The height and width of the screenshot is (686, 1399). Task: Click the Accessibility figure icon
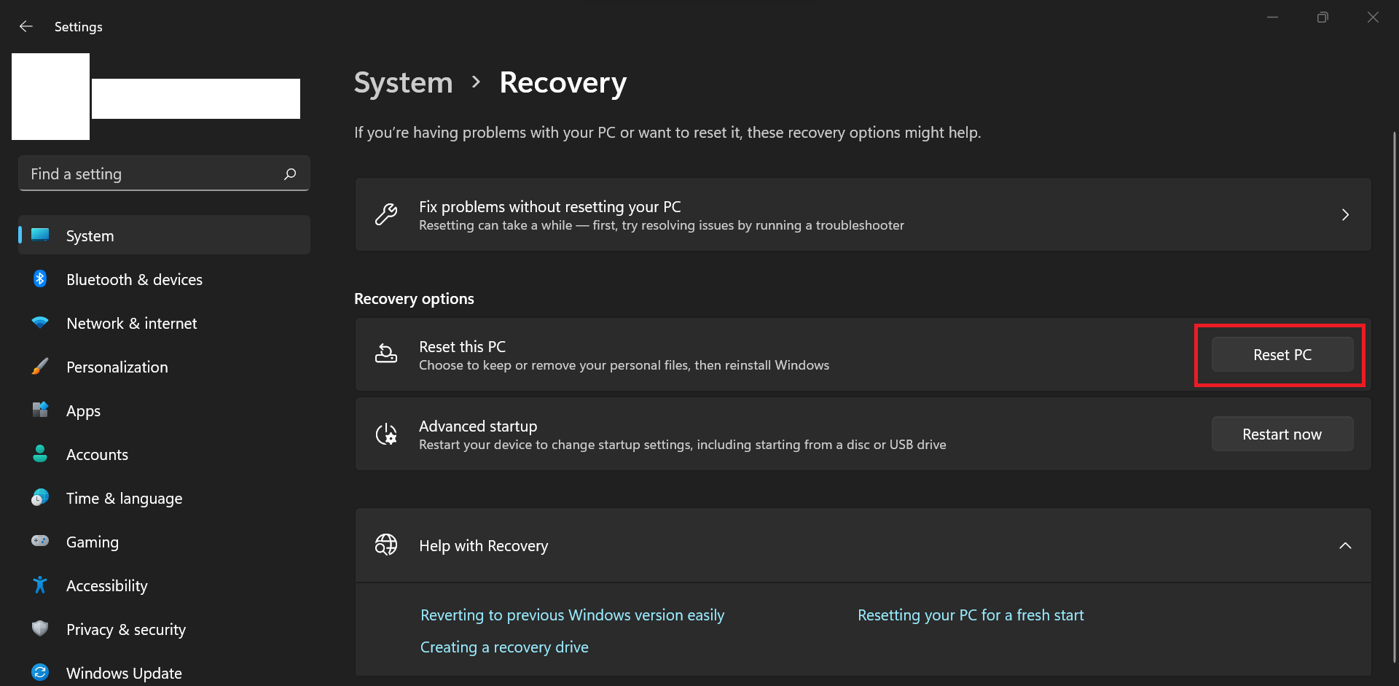40,585
